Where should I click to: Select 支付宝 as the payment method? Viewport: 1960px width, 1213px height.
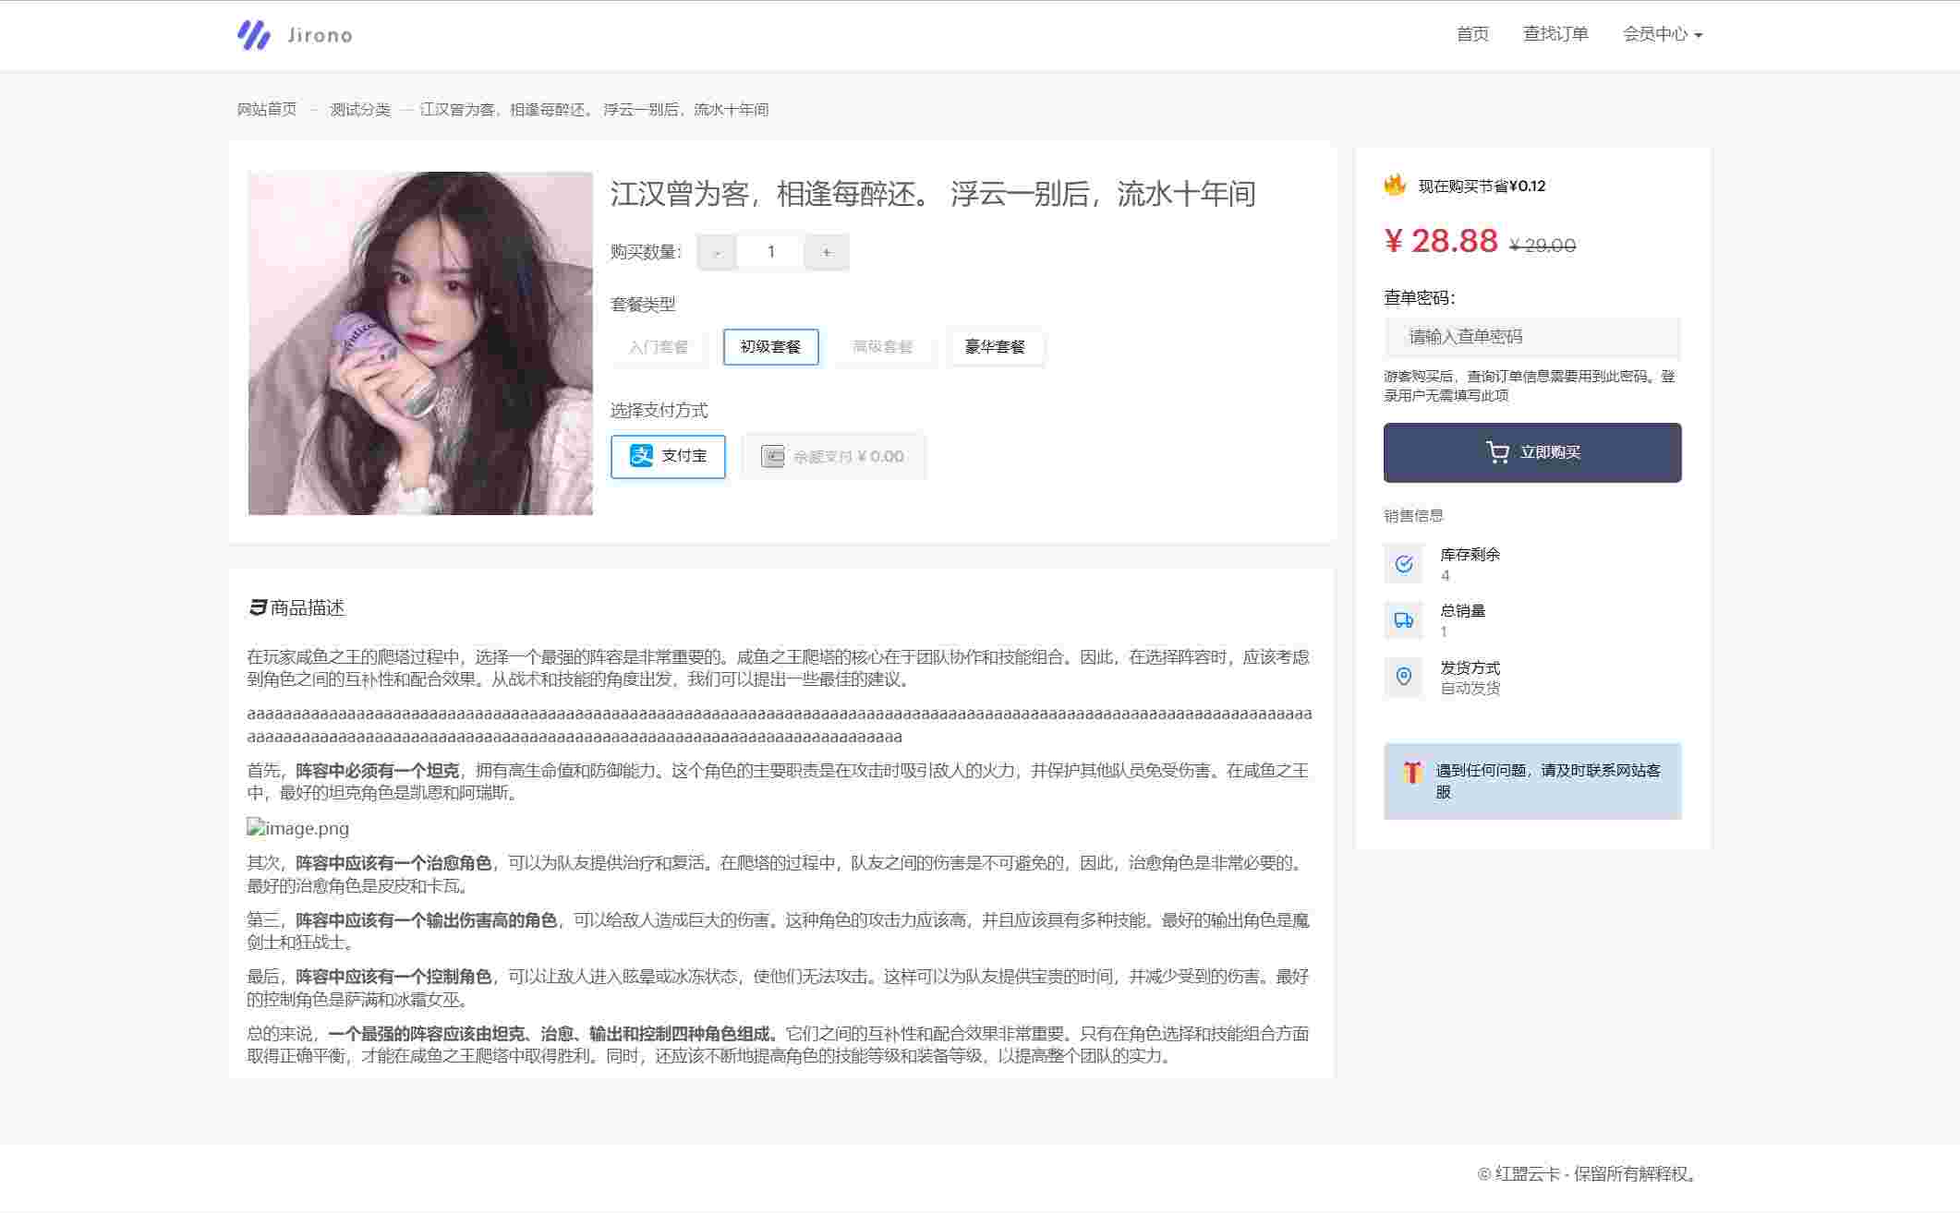click(x=668, y=456)
